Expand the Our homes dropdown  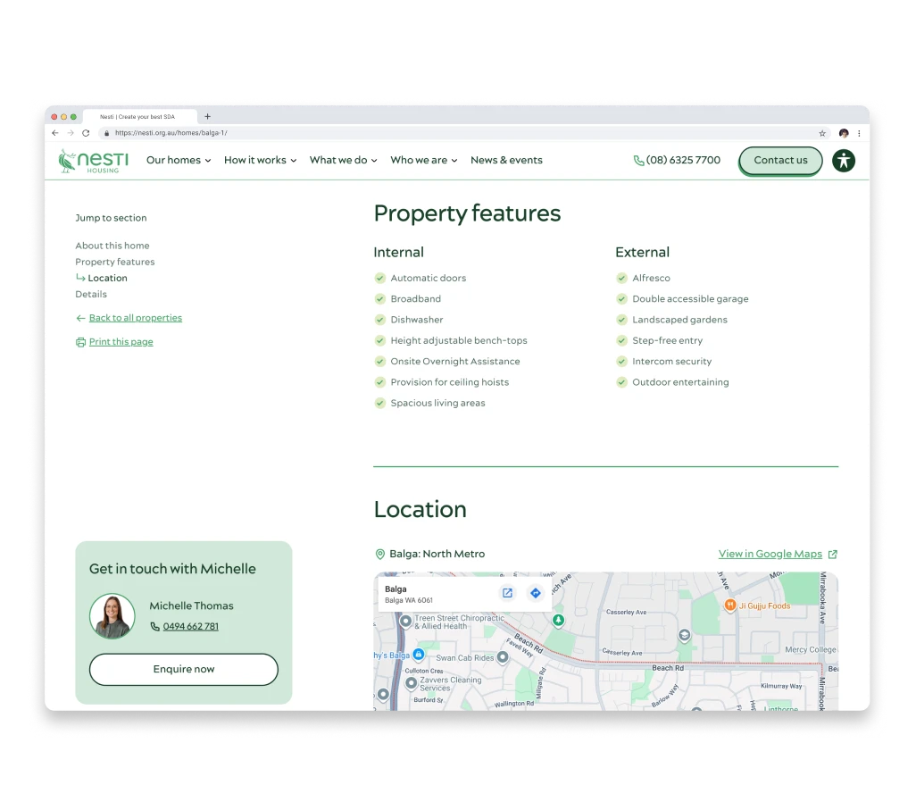click(x=179, y=160)
